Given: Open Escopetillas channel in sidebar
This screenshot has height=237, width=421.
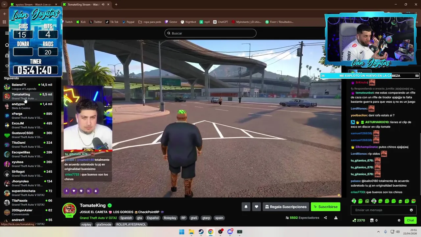Looking at the screenshot, I should tap(28, 154).
